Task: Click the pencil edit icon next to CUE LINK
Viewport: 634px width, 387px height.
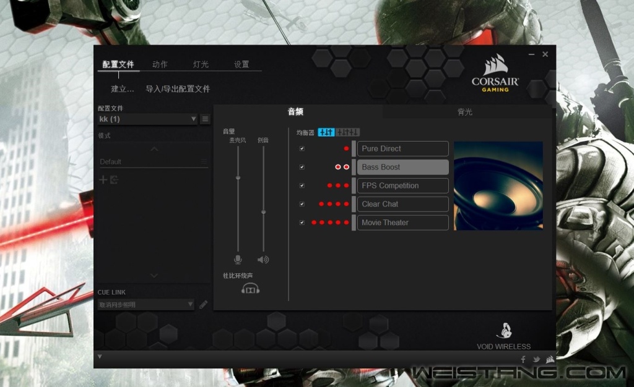Action: coord(203,304)
